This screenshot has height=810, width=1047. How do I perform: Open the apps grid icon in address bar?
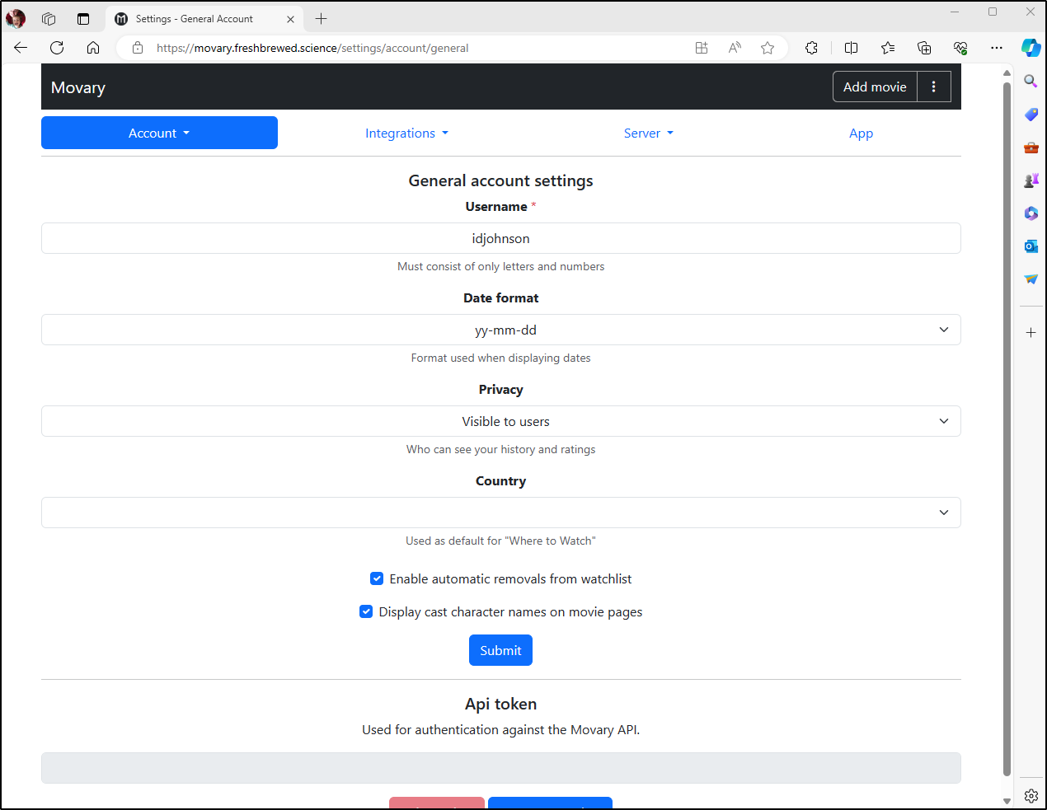(x=702, y=48)
